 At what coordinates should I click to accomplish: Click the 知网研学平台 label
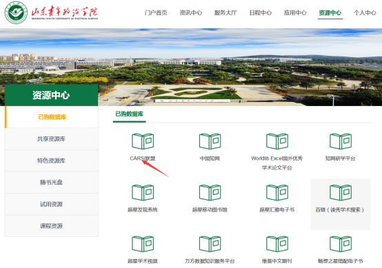coord(341,158)
